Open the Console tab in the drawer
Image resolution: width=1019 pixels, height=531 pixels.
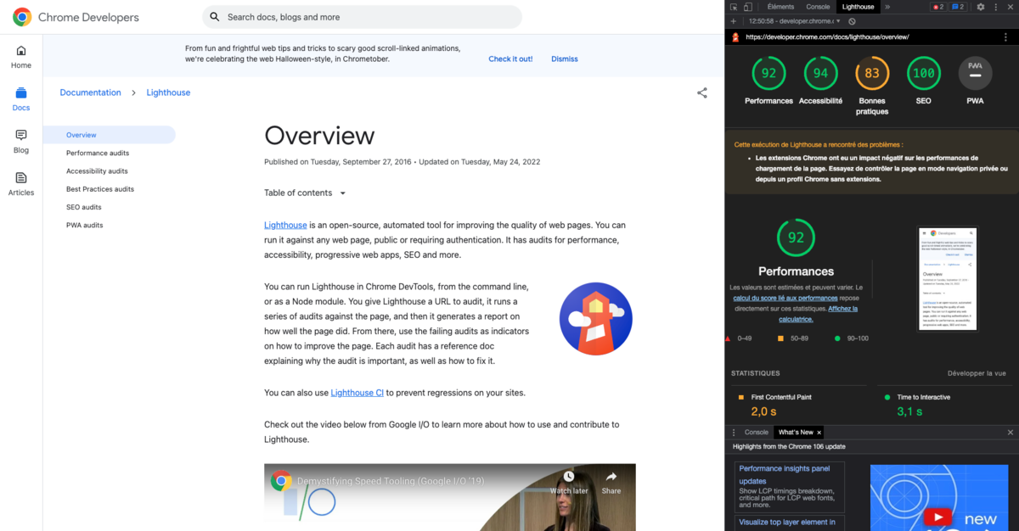[756, 433]
